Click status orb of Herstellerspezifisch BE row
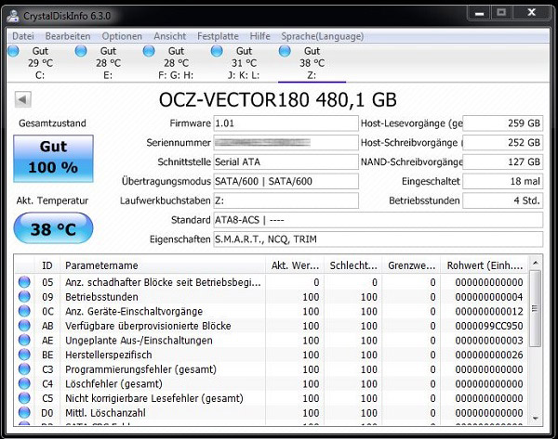This screenshot has height=439, width=558. point(24,355)
